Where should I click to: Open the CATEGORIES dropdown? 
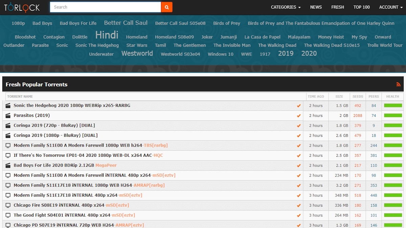(285, 7)
